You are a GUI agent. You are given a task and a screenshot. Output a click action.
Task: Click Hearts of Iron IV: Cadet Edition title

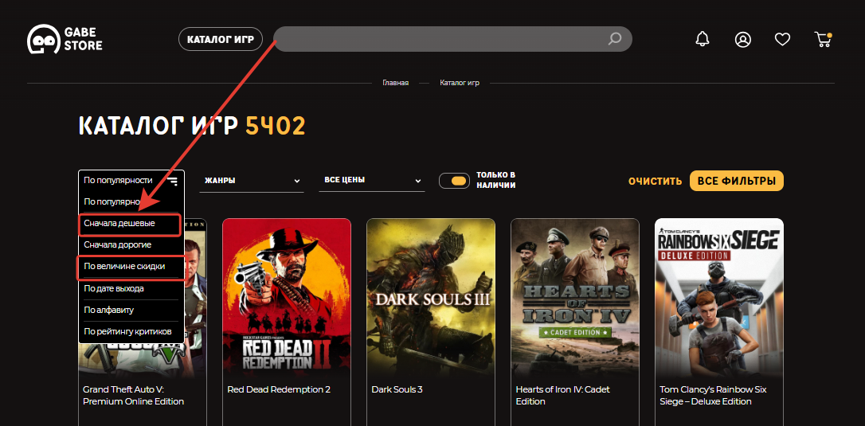click(562, 396)
